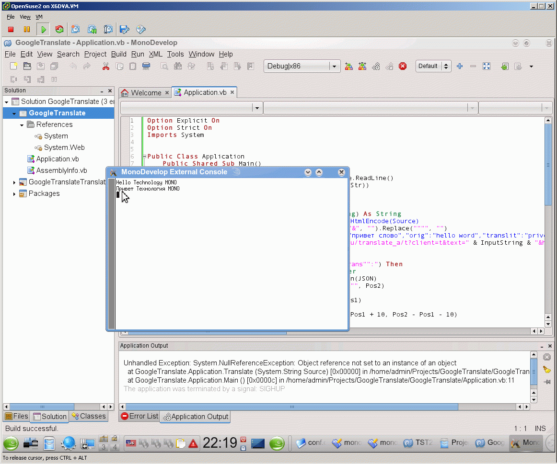Collapse the References tree node
Image resolution: width=557 pixels, height=464 pixels.
pos(22,124)
